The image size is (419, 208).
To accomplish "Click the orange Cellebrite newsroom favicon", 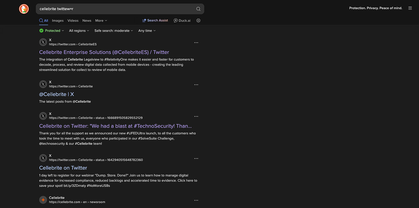I will 43,200.
